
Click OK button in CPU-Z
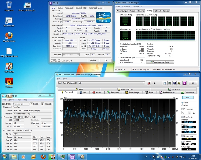coord(106,61)
